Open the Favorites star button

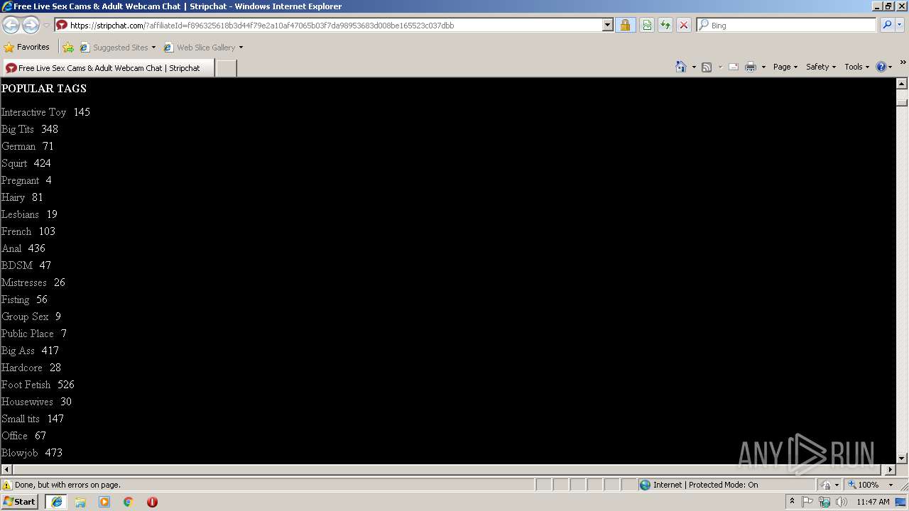click(x=26, y=47)
